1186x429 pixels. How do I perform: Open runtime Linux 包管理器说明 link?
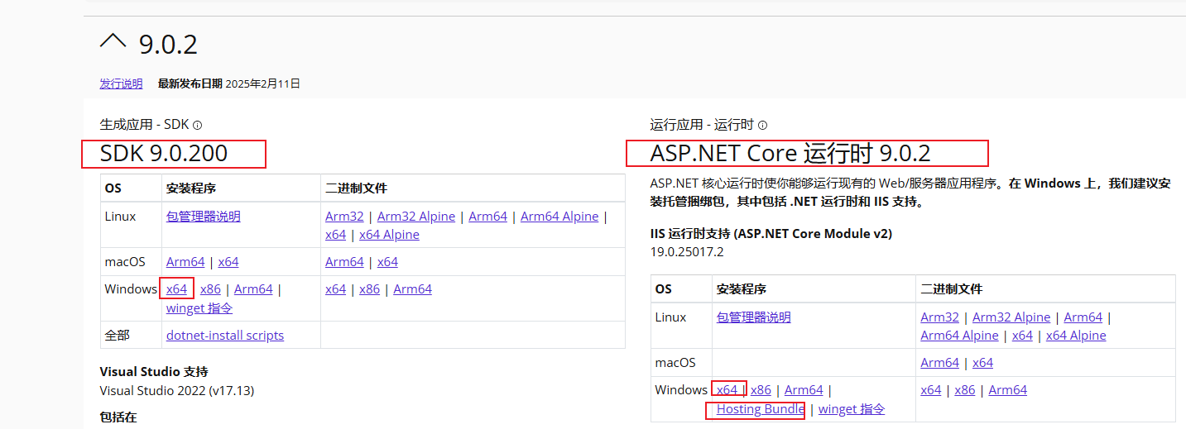click(x=753, y=317)
